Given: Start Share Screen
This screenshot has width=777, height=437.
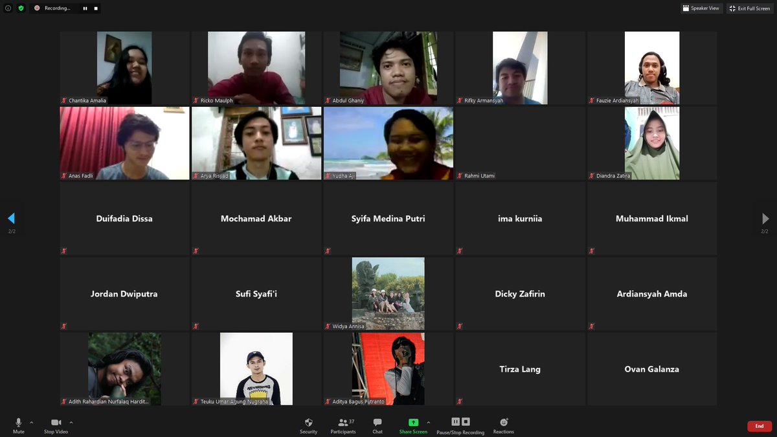Looking at the screenshot, I should [x=413, y=426].
